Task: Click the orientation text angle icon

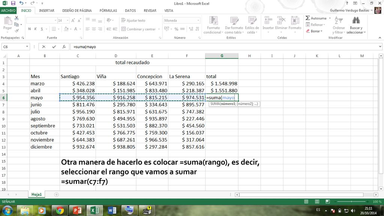Action: point(109,20)
